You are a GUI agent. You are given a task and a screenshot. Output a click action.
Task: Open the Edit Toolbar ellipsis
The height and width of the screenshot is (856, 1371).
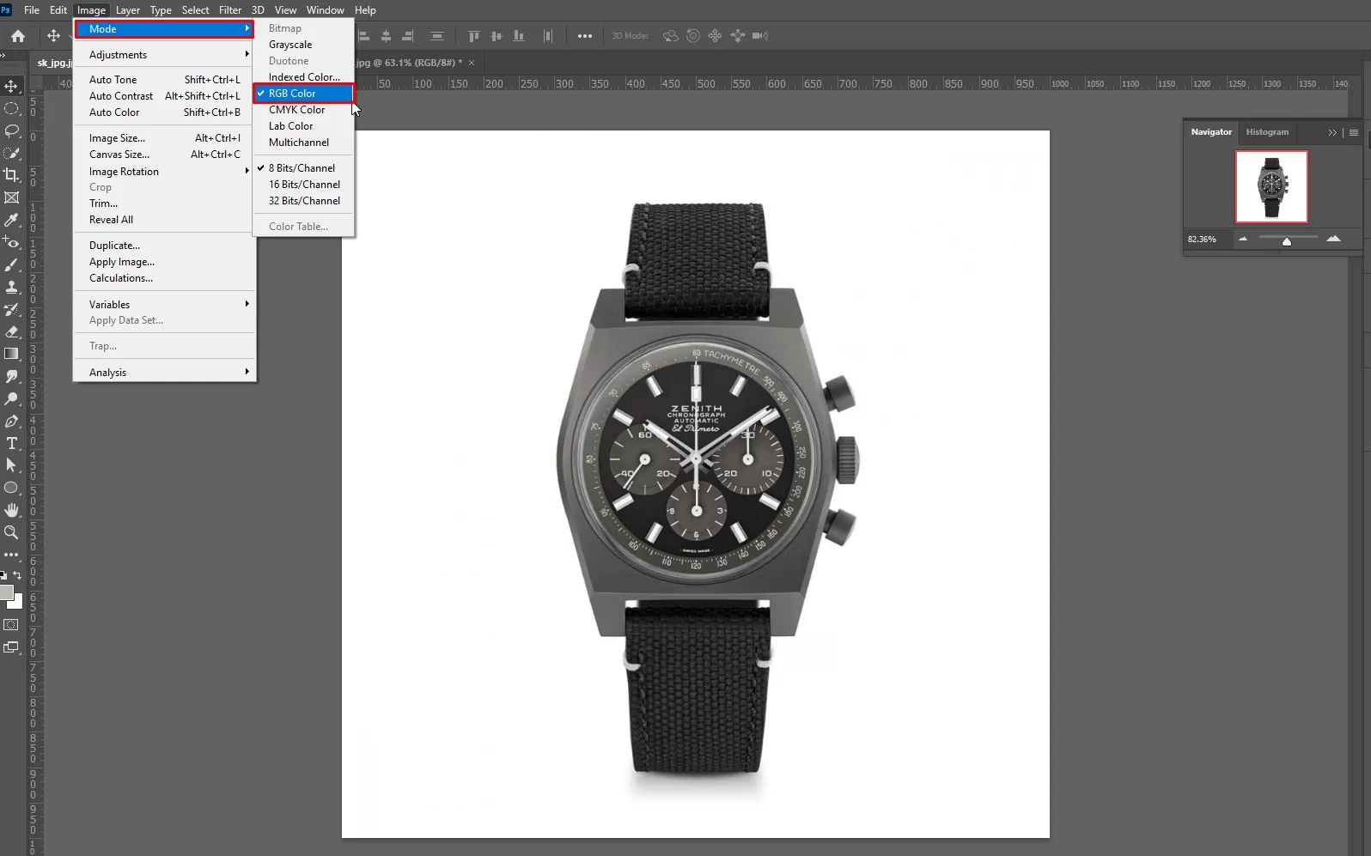coord(11,555)
